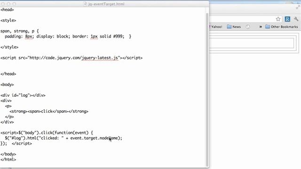
Task: Click the "</style>" closing tag
Action: 9,47
